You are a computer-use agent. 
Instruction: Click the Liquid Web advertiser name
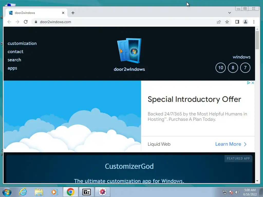click(159, 144)
